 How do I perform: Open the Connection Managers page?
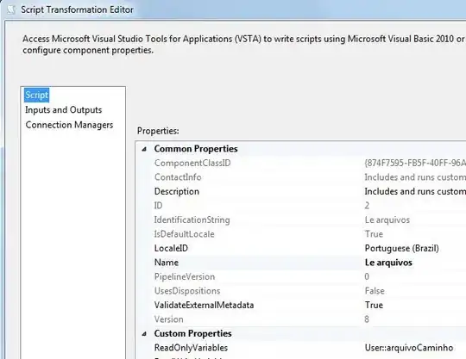click(x=69, y=125)
